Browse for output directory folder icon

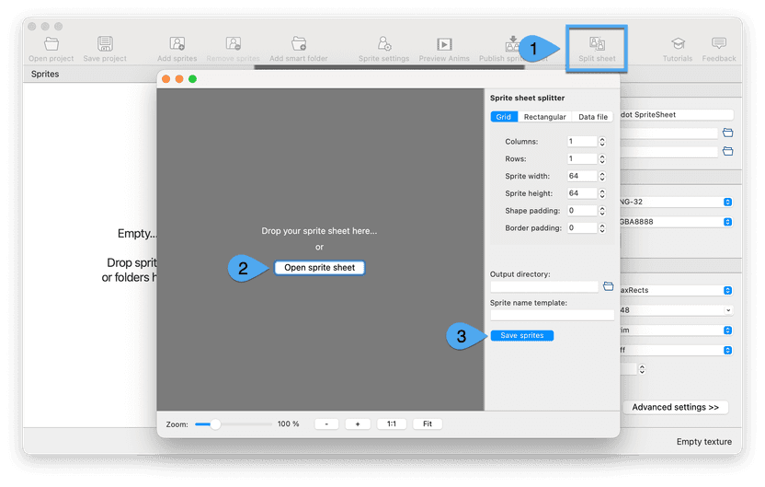click(x=608, y=286)
